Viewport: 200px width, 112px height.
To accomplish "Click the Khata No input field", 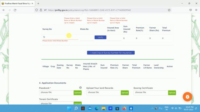I will tap(87, 38).
